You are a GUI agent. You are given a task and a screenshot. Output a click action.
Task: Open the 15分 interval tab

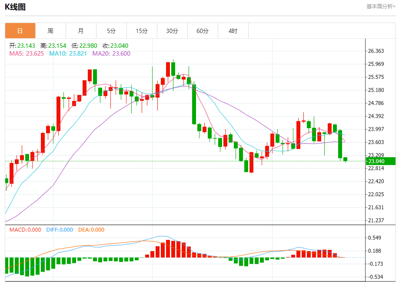(x=142, y=31)
